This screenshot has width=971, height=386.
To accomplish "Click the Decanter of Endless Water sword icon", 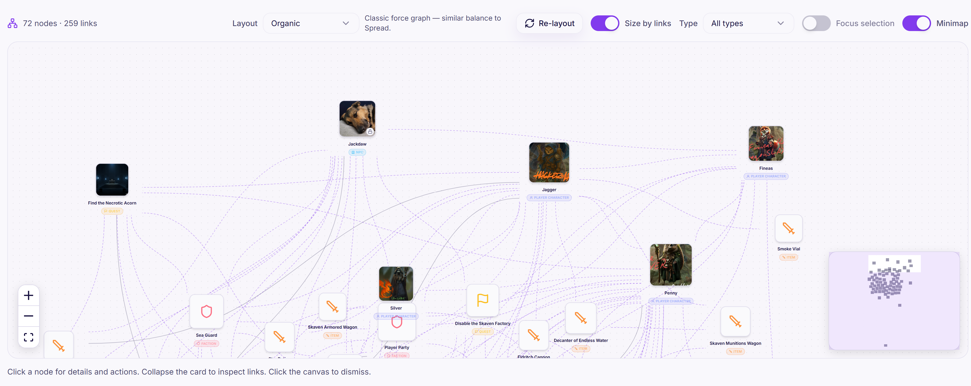I will pyautogui.click(x=581, y=318).
